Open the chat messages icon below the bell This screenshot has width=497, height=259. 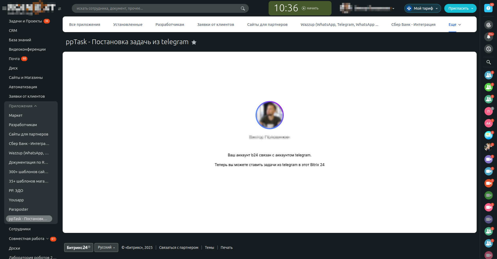coord(489,49)
